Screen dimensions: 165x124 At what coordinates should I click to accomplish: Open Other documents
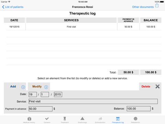(143, 7)
